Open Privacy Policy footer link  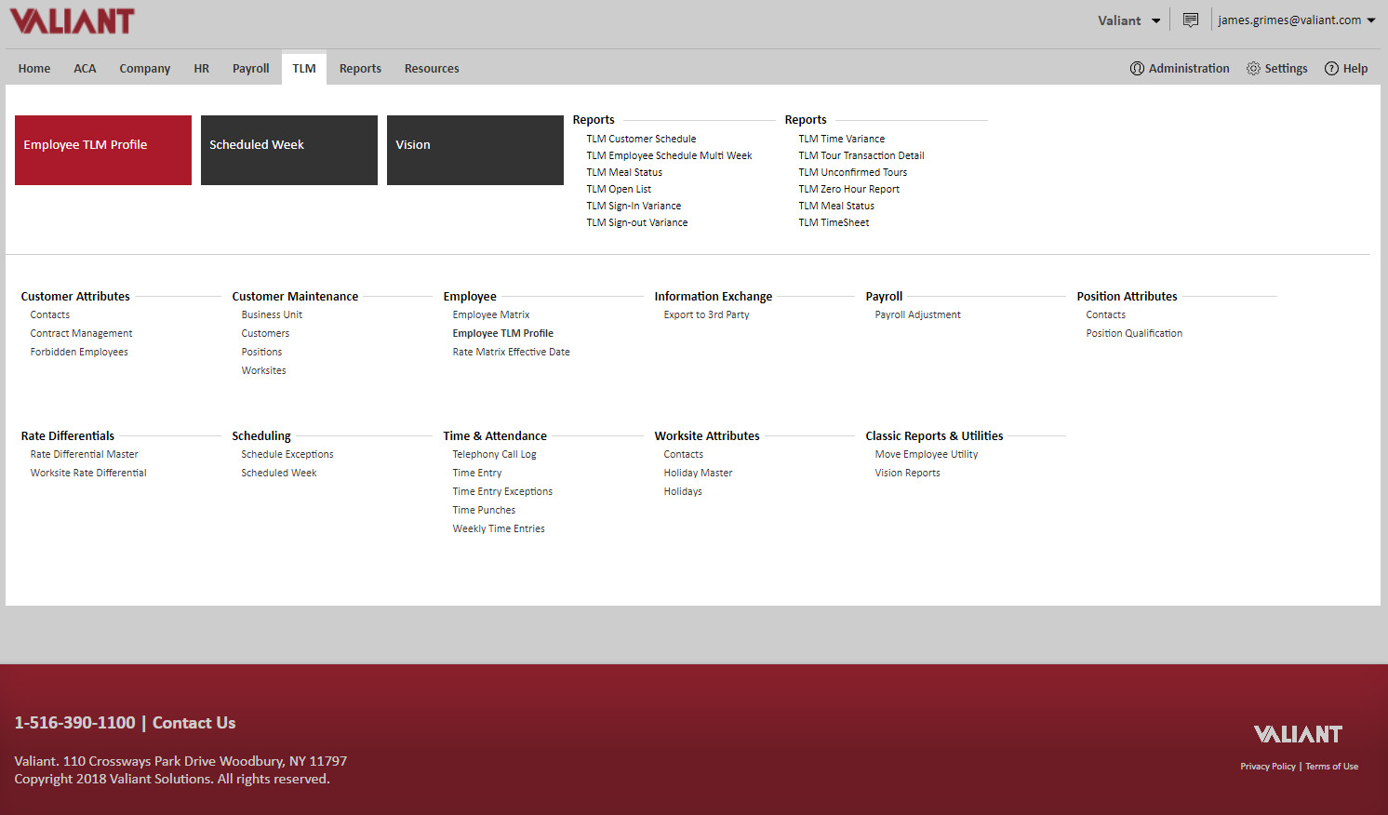pos(1268,767)
